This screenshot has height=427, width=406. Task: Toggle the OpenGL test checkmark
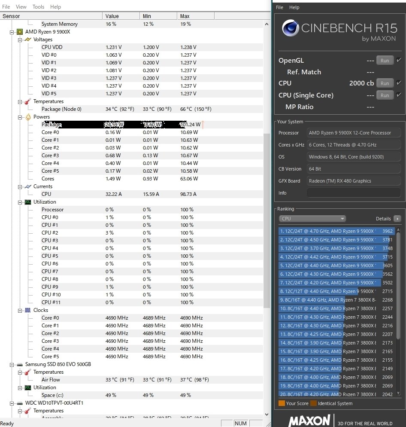[x=399, y=60]
